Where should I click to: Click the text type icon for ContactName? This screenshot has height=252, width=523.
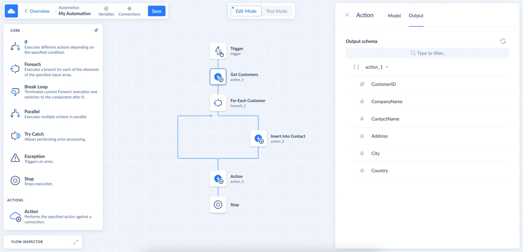(362, 119)
